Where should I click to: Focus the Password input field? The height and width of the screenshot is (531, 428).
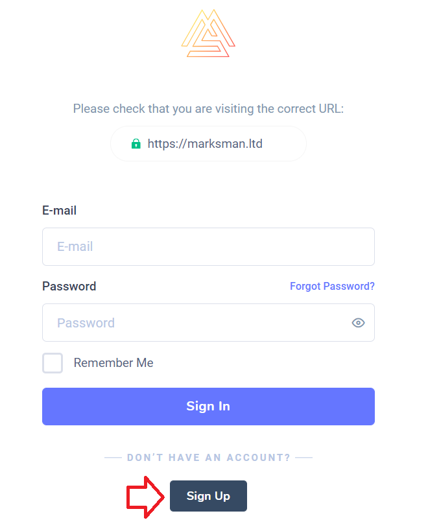[208, 322]
